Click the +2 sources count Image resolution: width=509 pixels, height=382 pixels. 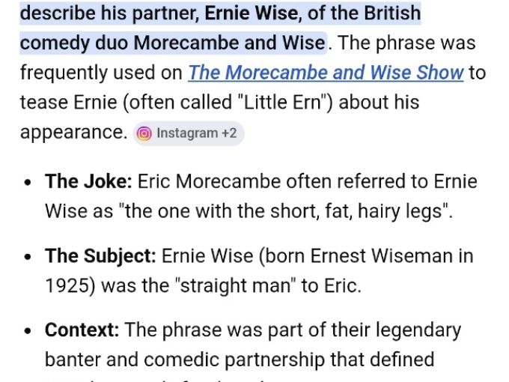point(228,133)
